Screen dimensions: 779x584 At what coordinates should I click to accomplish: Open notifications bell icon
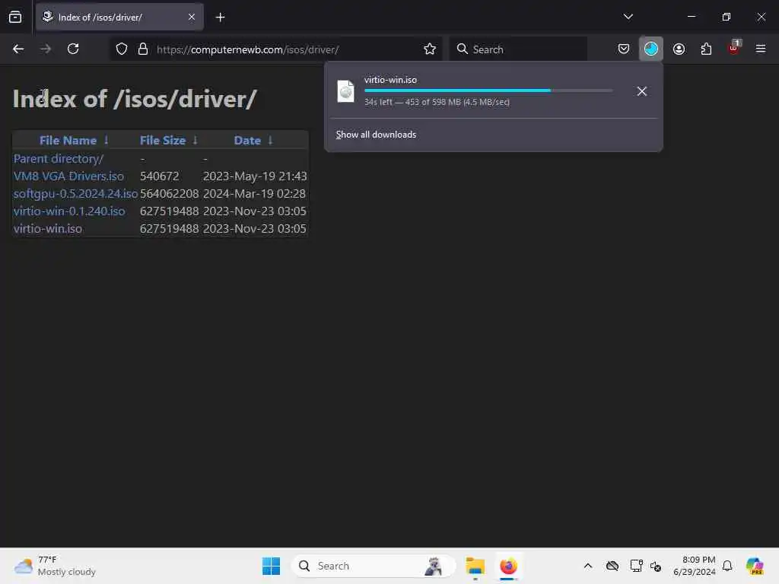coord(727,566)
